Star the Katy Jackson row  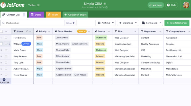click(x=6, y=56)
